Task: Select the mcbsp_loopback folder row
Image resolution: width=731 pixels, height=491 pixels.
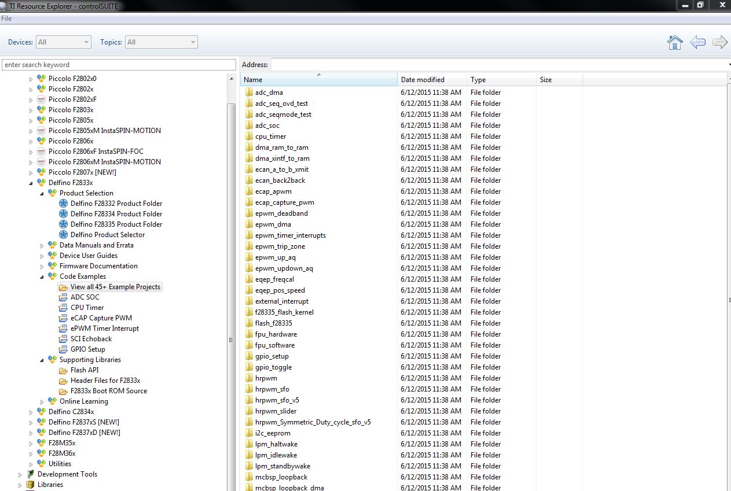Action: (x=281, y=477)
